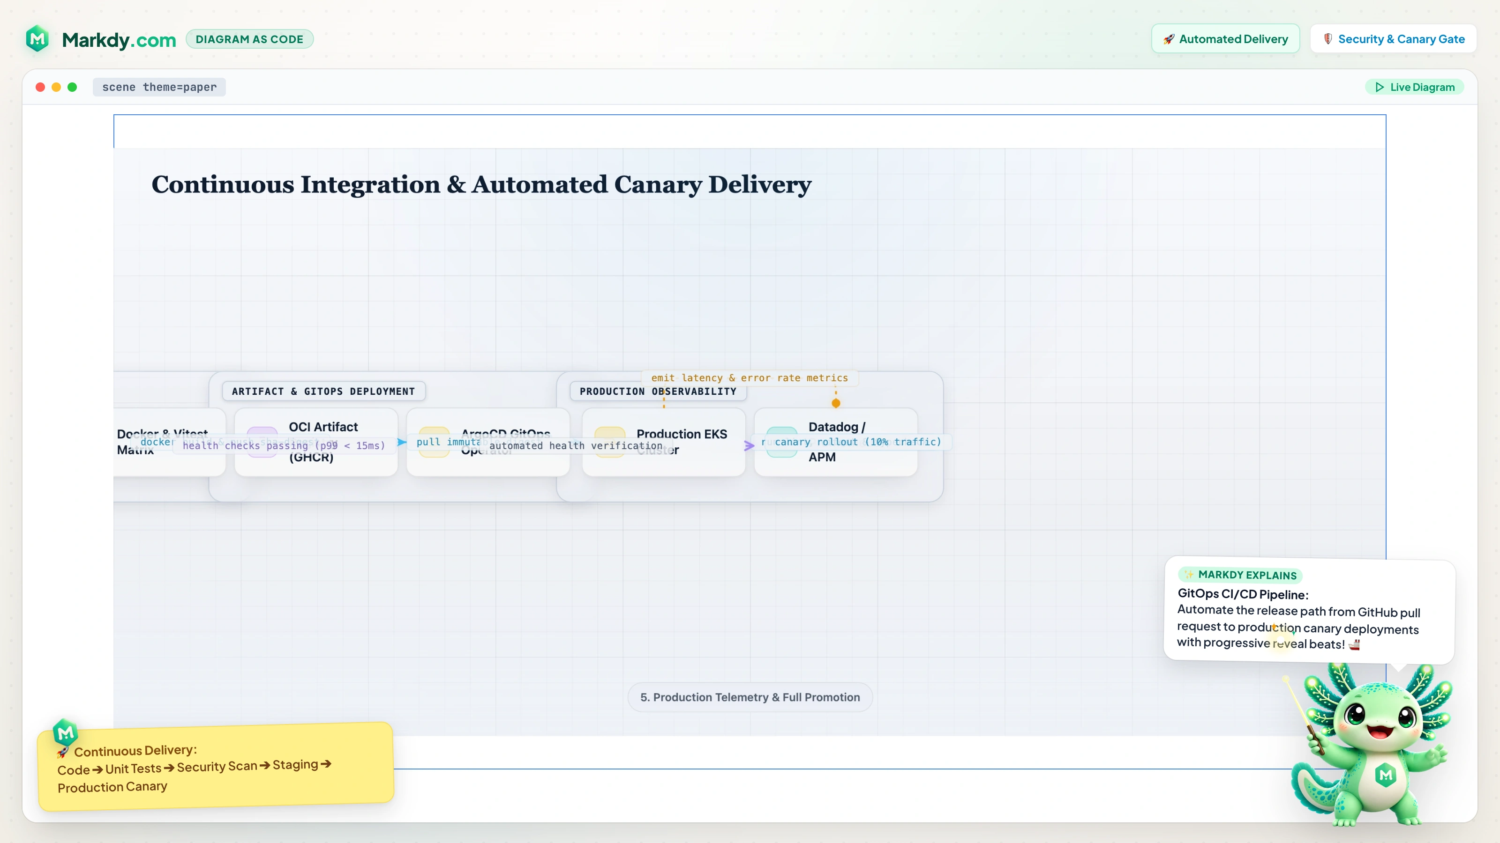1500x843 pixels.
Task: Select the GitOps CI/CD Pipeline heading
Action: pos(1243,594)
